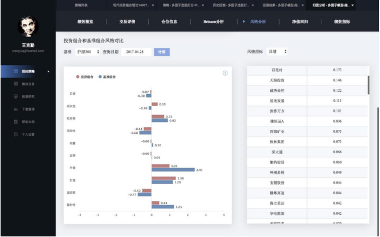Viewport: 380px width, 237px height.
Task: Click the 下载管理 download icon
Action: point(16,109)
